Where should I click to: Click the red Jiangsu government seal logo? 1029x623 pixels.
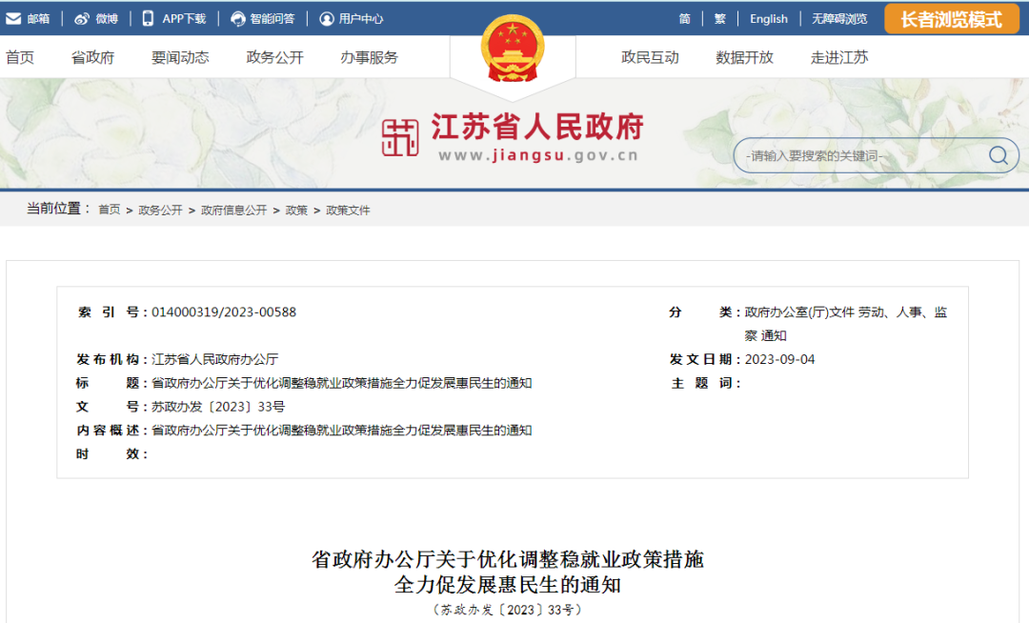[400, 139]
